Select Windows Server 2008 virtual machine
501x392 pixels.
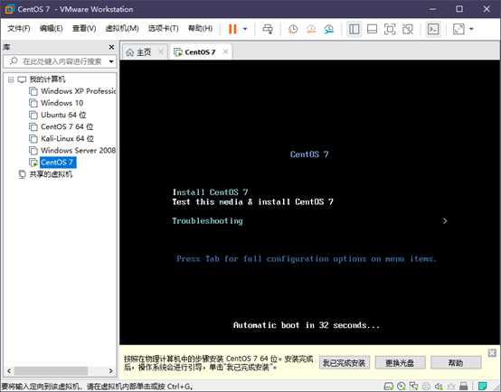(x=78, y=150)
